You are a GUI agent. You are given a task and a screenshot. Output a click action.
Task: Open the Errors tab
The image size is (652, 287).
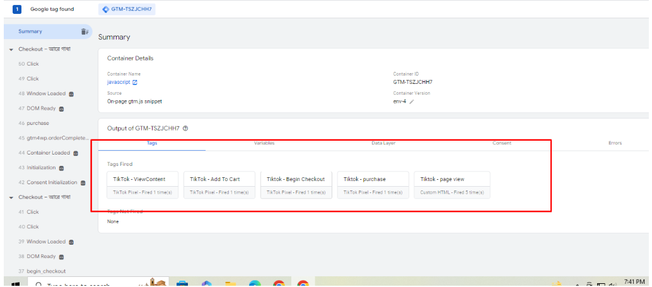(x=615, y=143)
